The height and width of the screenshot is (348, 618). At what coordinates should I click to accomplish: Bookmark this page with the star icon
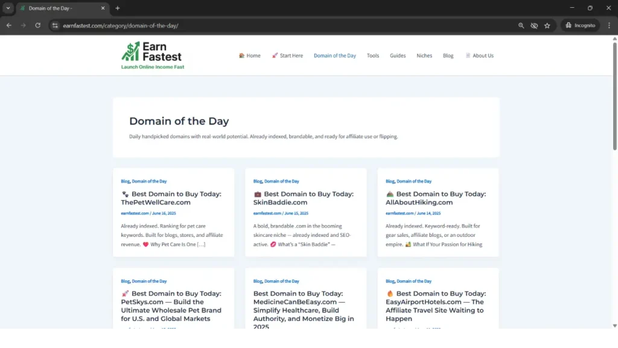[547, 25]
